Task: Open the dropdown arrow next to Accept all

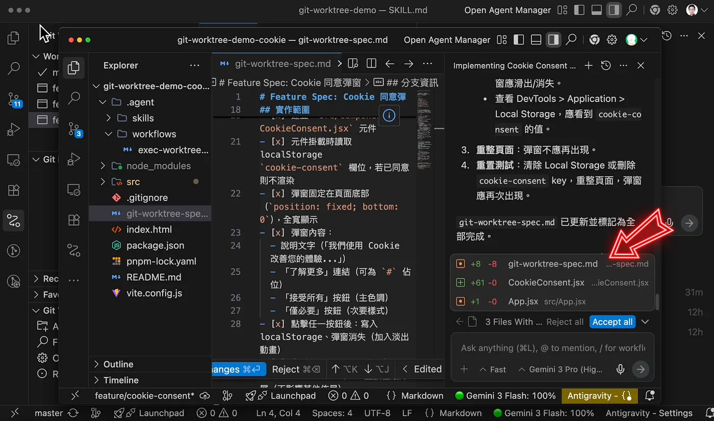Action: (645, 322)
